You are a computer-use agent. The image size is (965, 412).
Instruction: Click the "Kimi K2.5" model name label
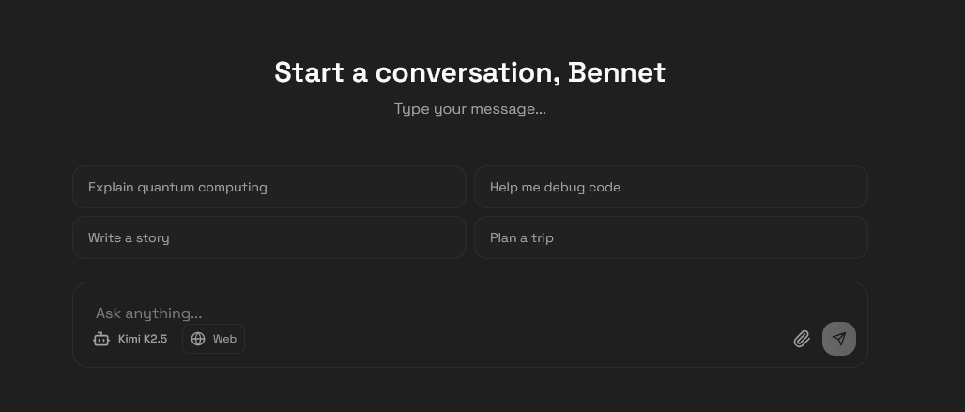[x=143, y=339]
